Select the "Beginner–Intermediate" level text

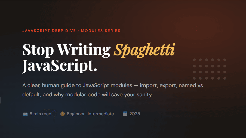click(90, 114)
